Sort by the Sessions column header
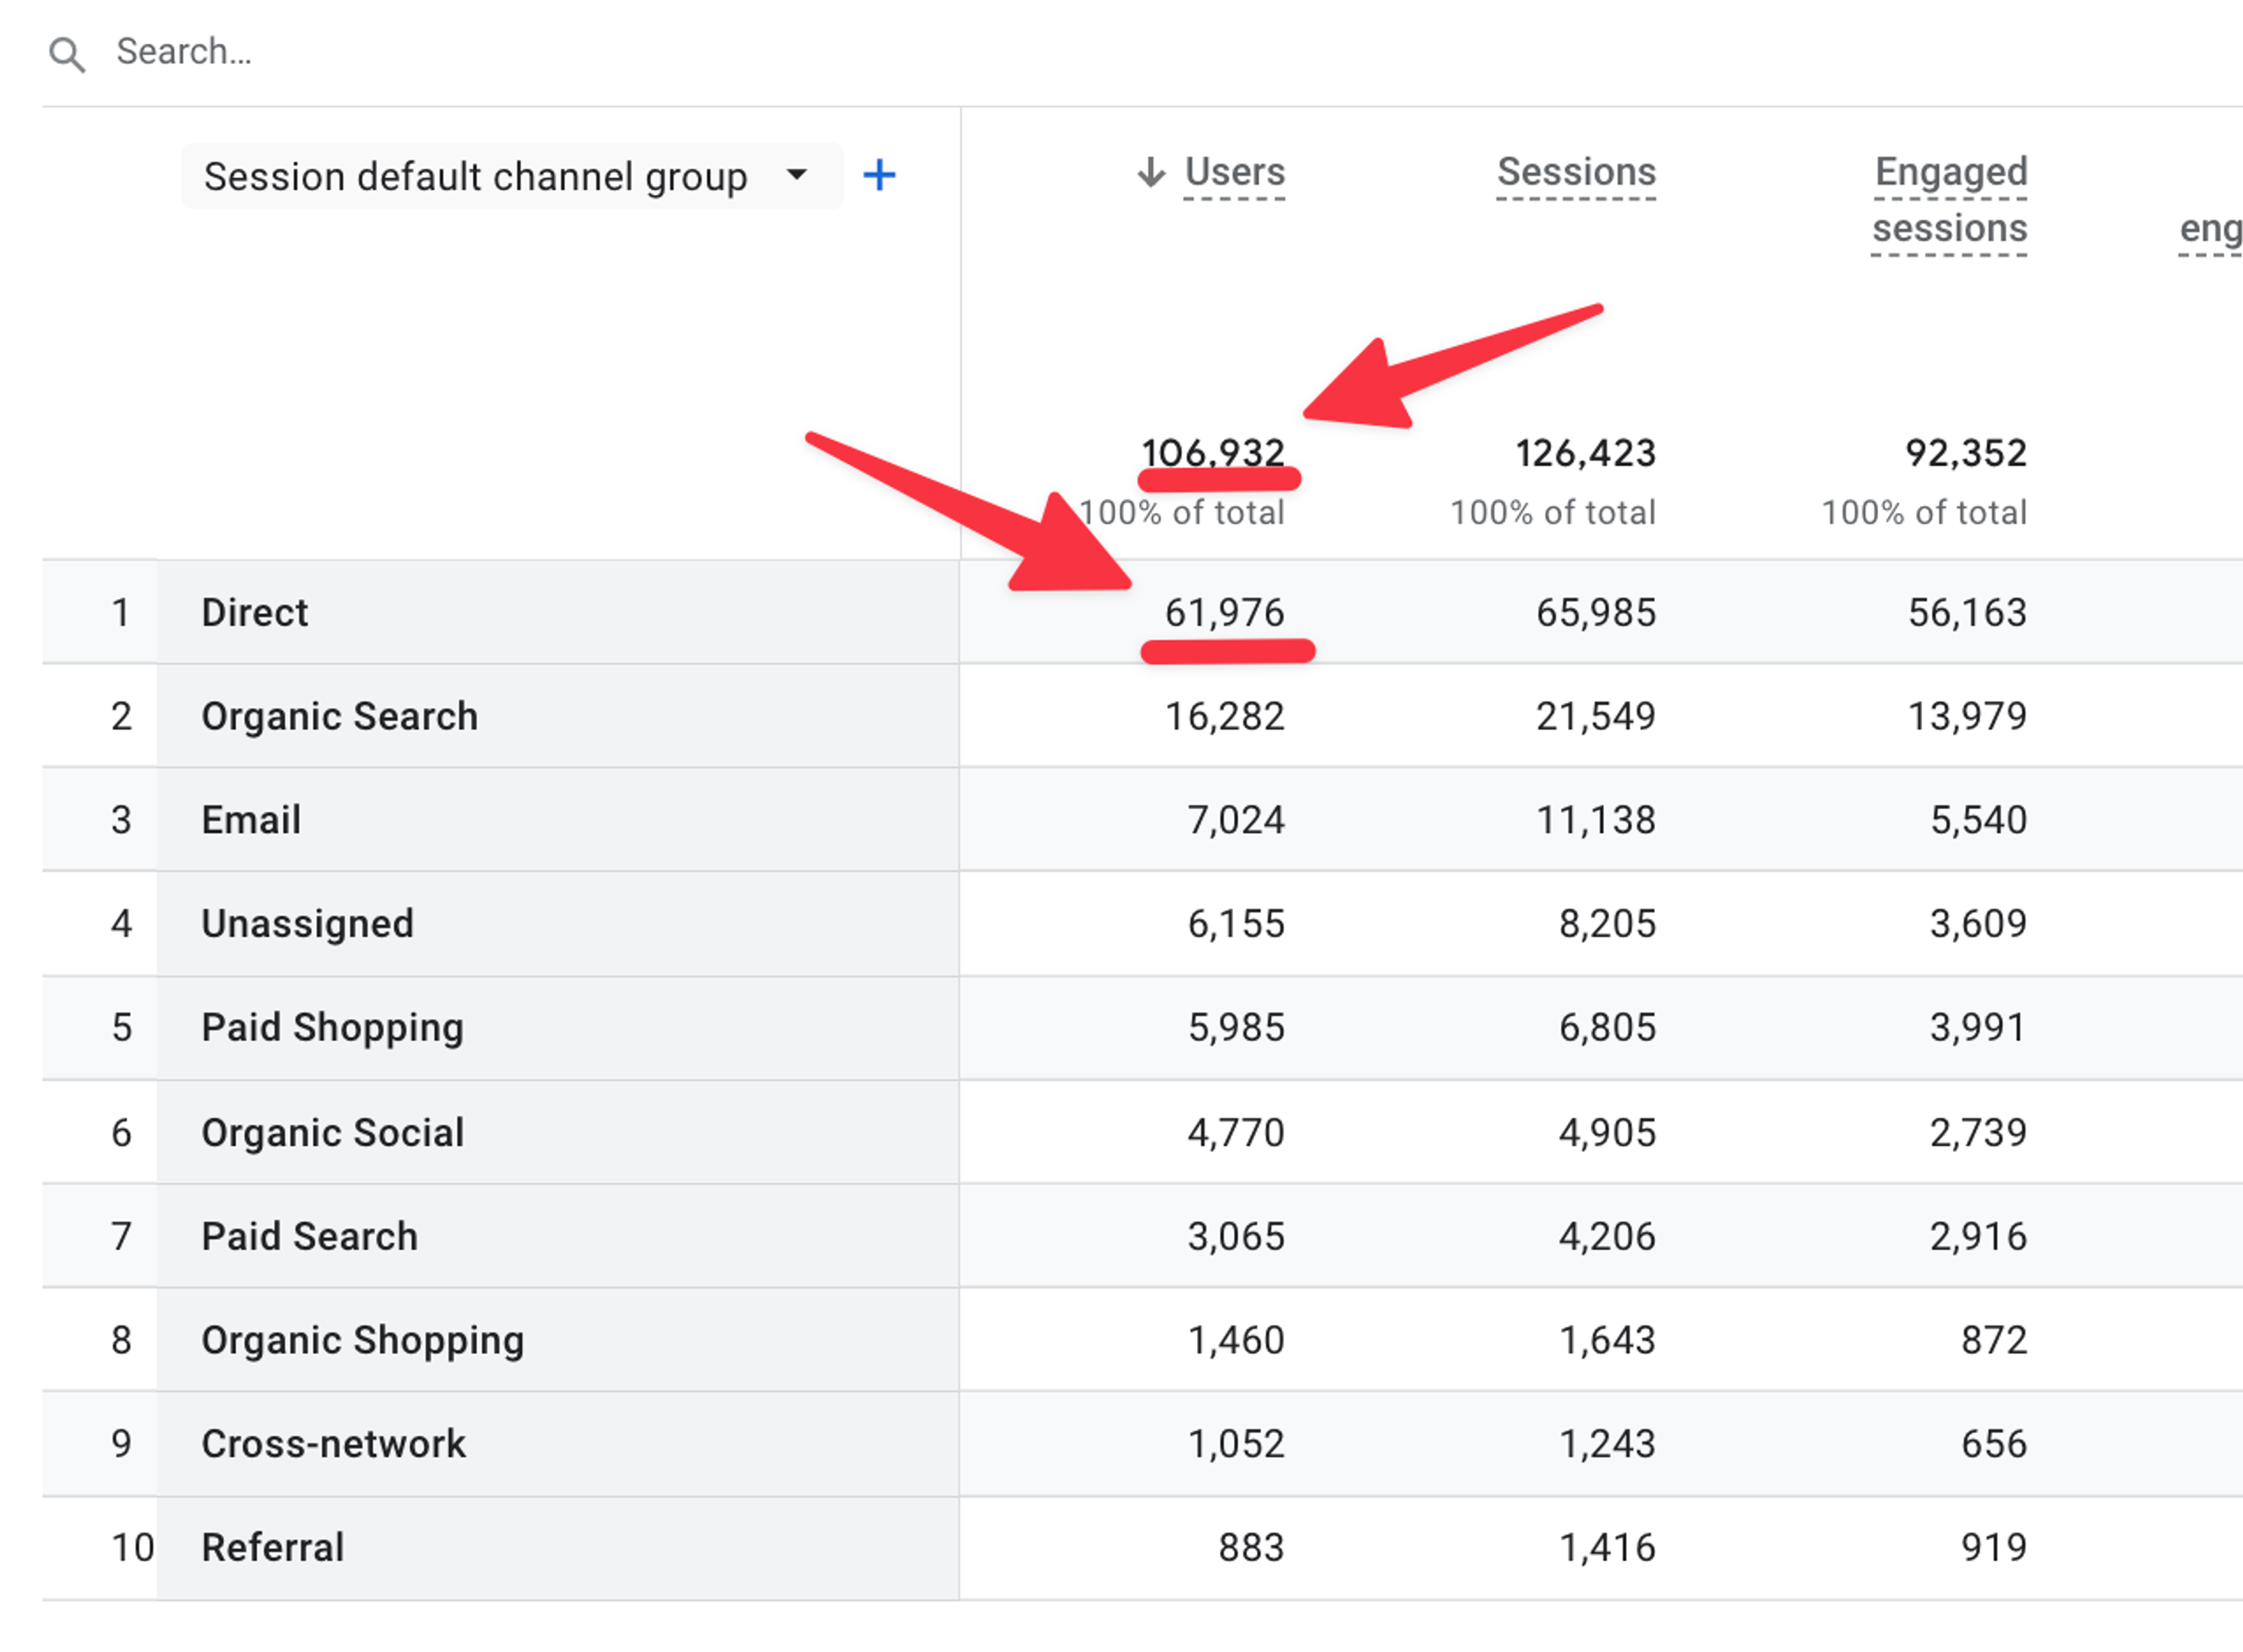This screenshot has width=2243, height=1652. pyautogui.click(x=1576, y=172)
